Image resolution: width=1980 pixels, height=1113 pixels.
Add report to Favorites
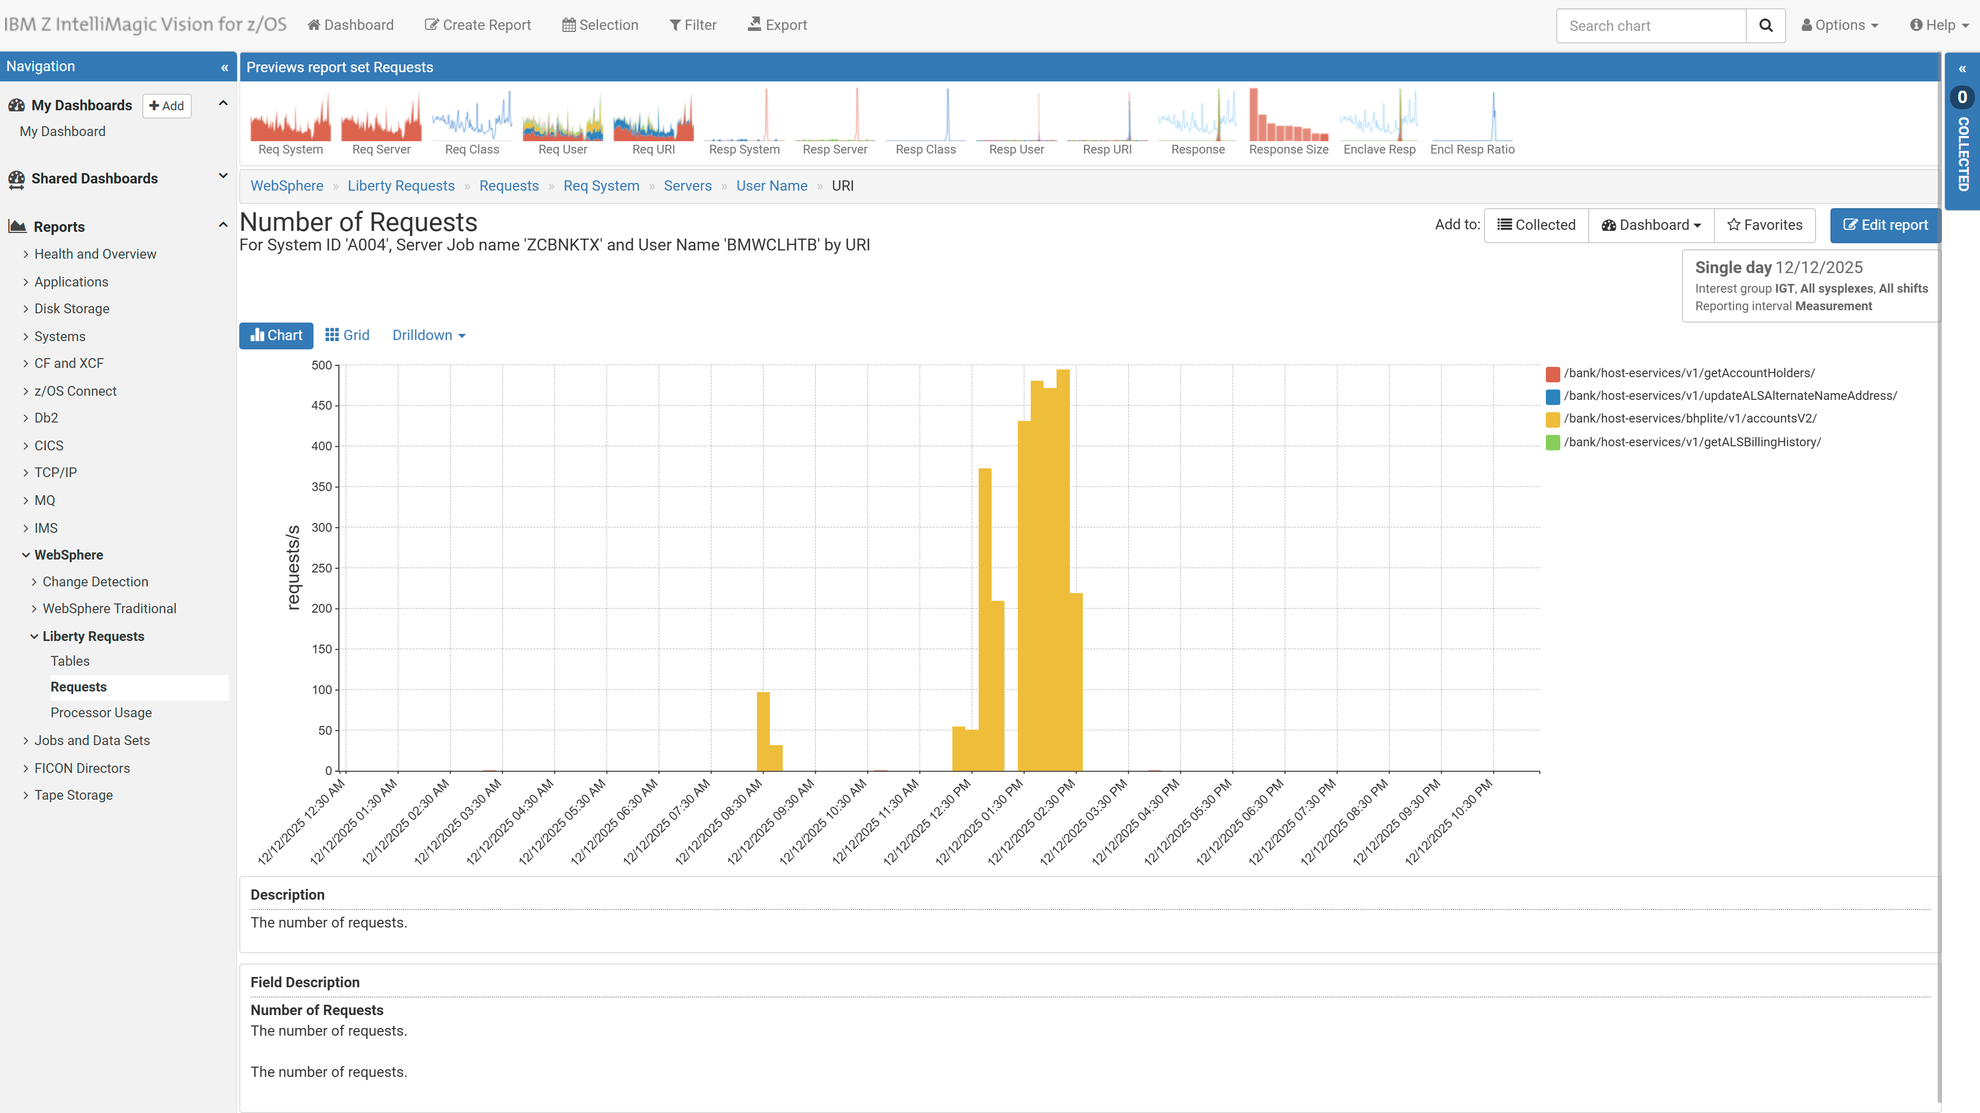coord(1764,225)
